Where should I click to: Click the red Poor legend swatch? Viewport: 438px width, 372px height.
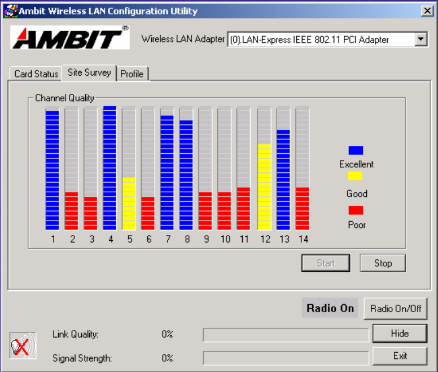356,210
